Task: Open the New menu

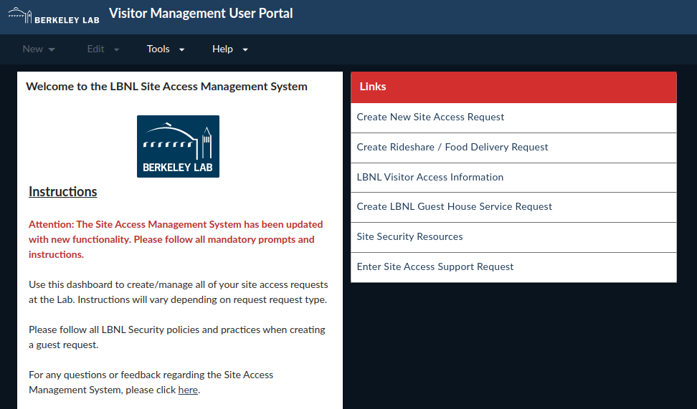Action: (39, 49)
